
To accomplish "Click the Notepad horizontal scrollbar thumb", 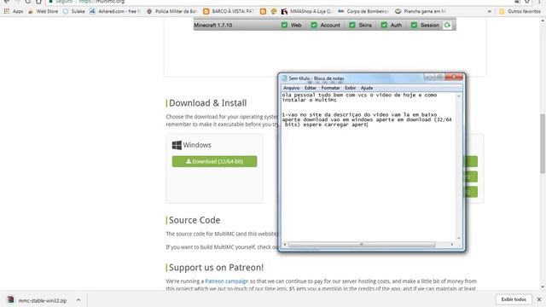I will (x=362, y=245).
